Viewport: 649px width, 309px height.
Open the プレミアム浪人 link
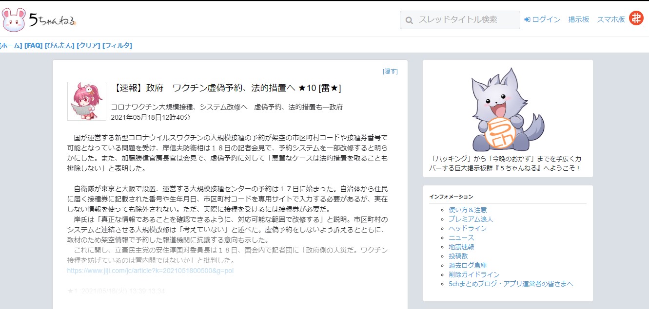[x=471, y=219]
